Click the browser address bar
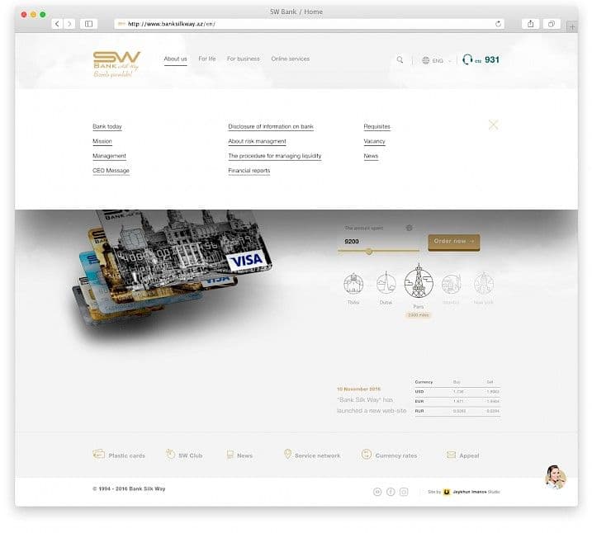The image size is (592, 533). coord(309,24)
